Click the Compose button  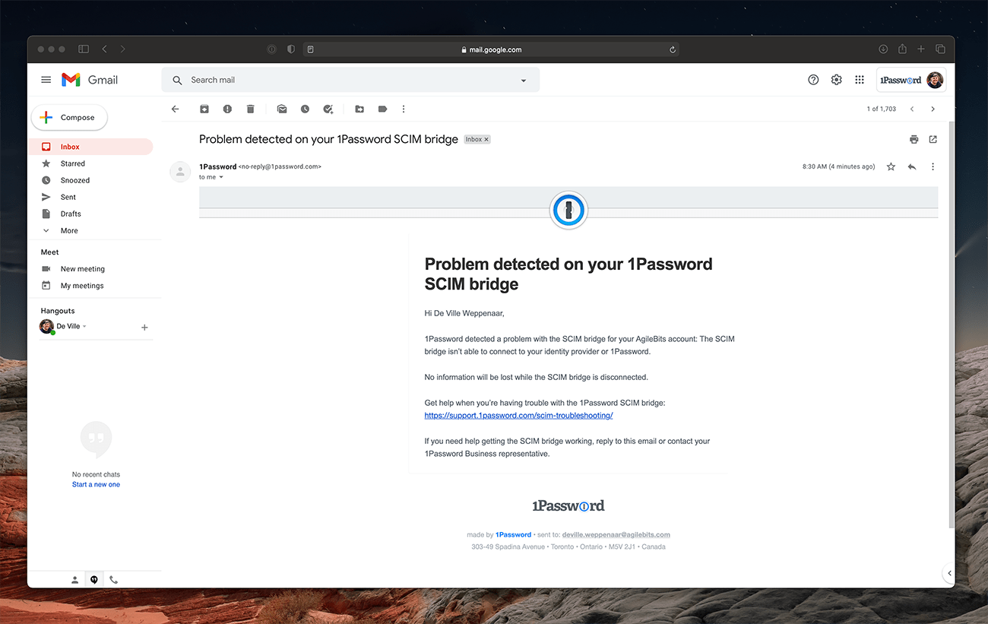pyautogui.click(x=69, y=118)
